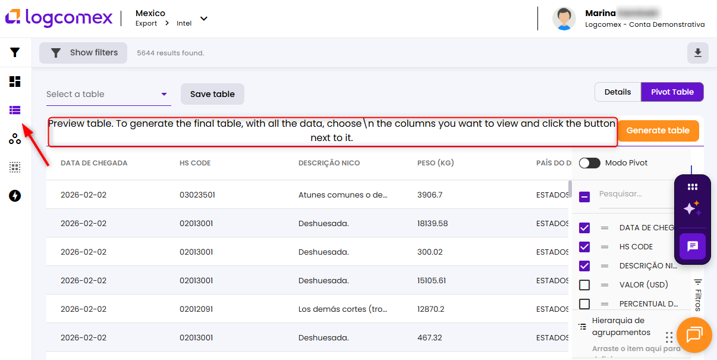Click the Generate table button

pyautogui.click(x=658, y=131)
